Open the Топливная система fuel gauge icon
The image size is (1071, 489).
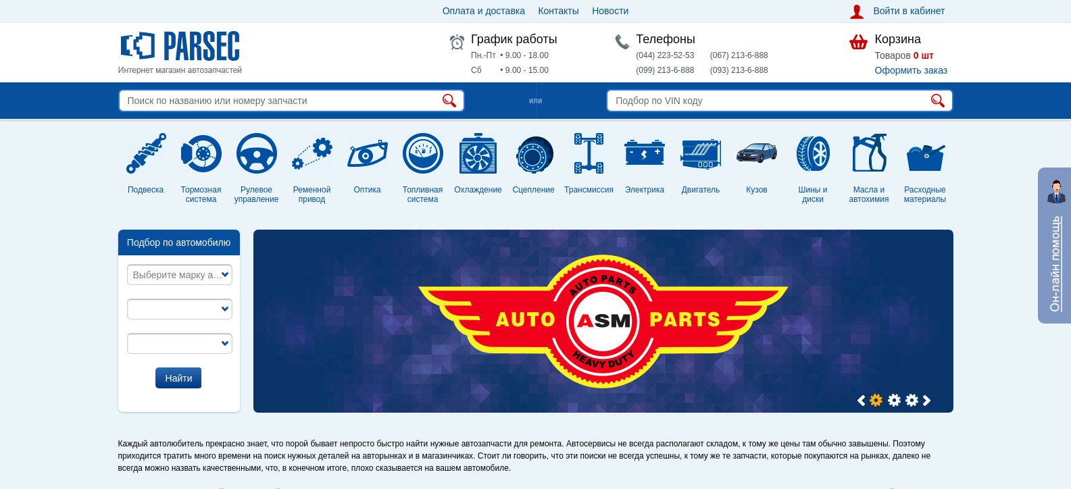point(423,153)
